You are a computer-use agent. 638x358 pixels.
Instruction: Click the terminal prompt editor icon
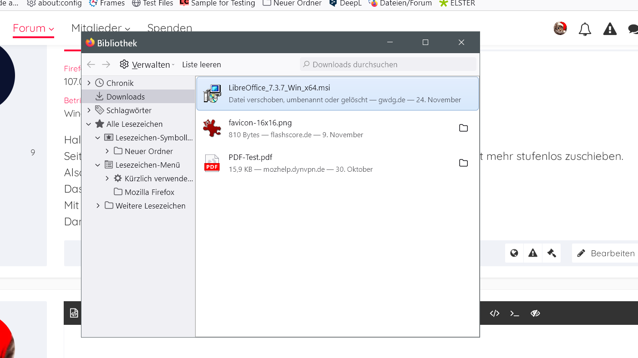(x=515, y=313)
